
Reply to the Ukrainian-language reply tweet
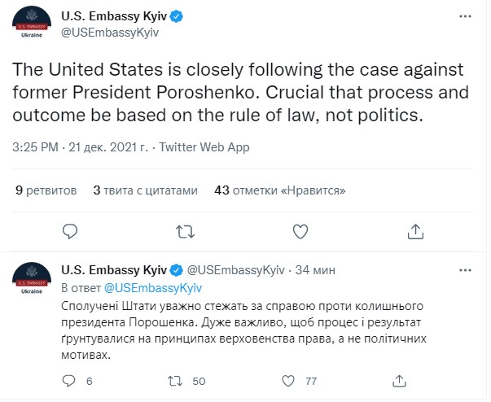click(x=70, y=380)
